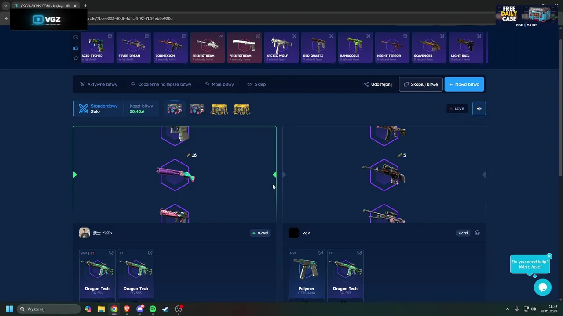
Task: Click battle icon on Scavenger card
Action: click(442, 36)
